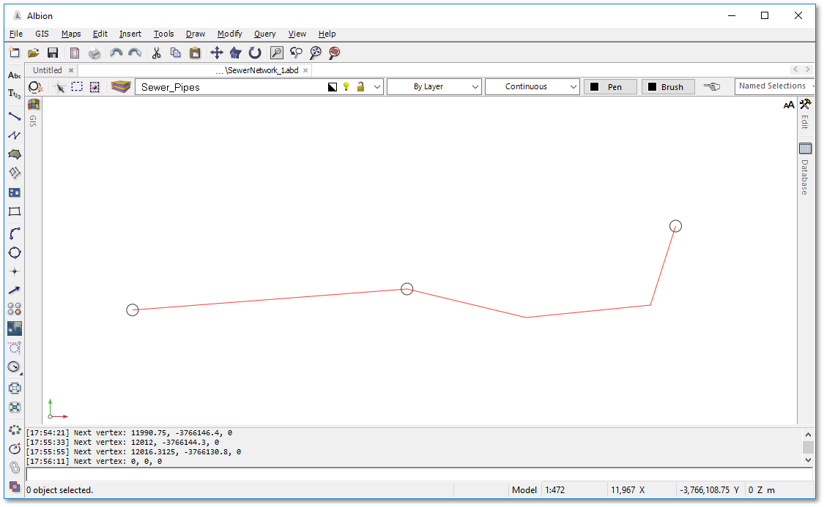Copy selection with the Copy icon
824x507 pixels.
[176, 53]
